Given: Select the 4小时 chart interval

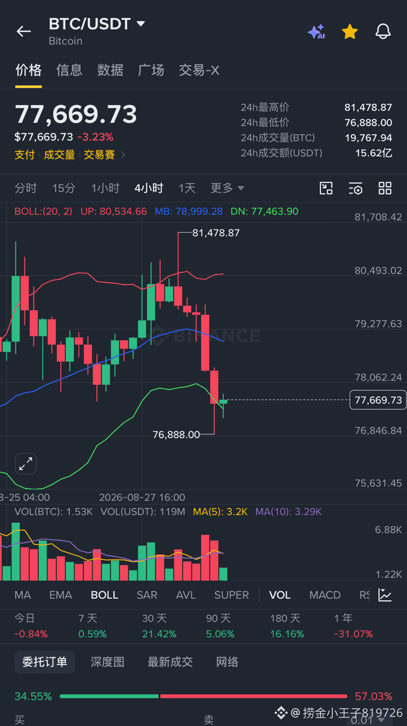Looking at the screenshot, I should pos(149,188).
